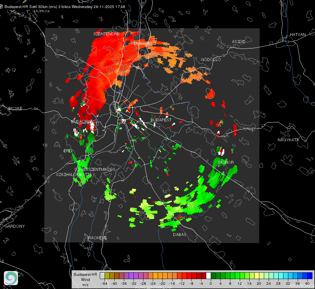Click the '24' legend value
The image size is (315, 289).
point(269,284)
